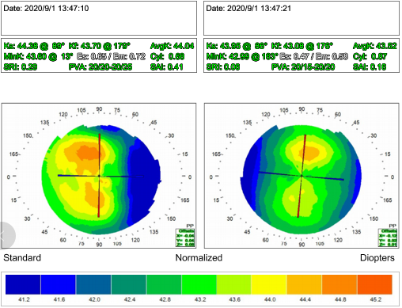402x308 pixels.
Task: Click the Cyl: 0.87 value
Action: tap(370, 56)
